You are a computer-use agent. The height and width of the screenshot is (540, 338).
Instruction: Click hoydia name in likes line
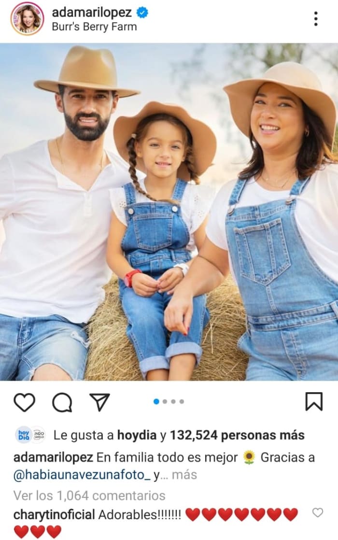pos(137,435)
